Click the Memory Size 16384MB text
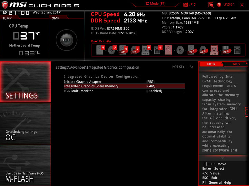This screenshot has width=249, height=186. pos(180,22)
